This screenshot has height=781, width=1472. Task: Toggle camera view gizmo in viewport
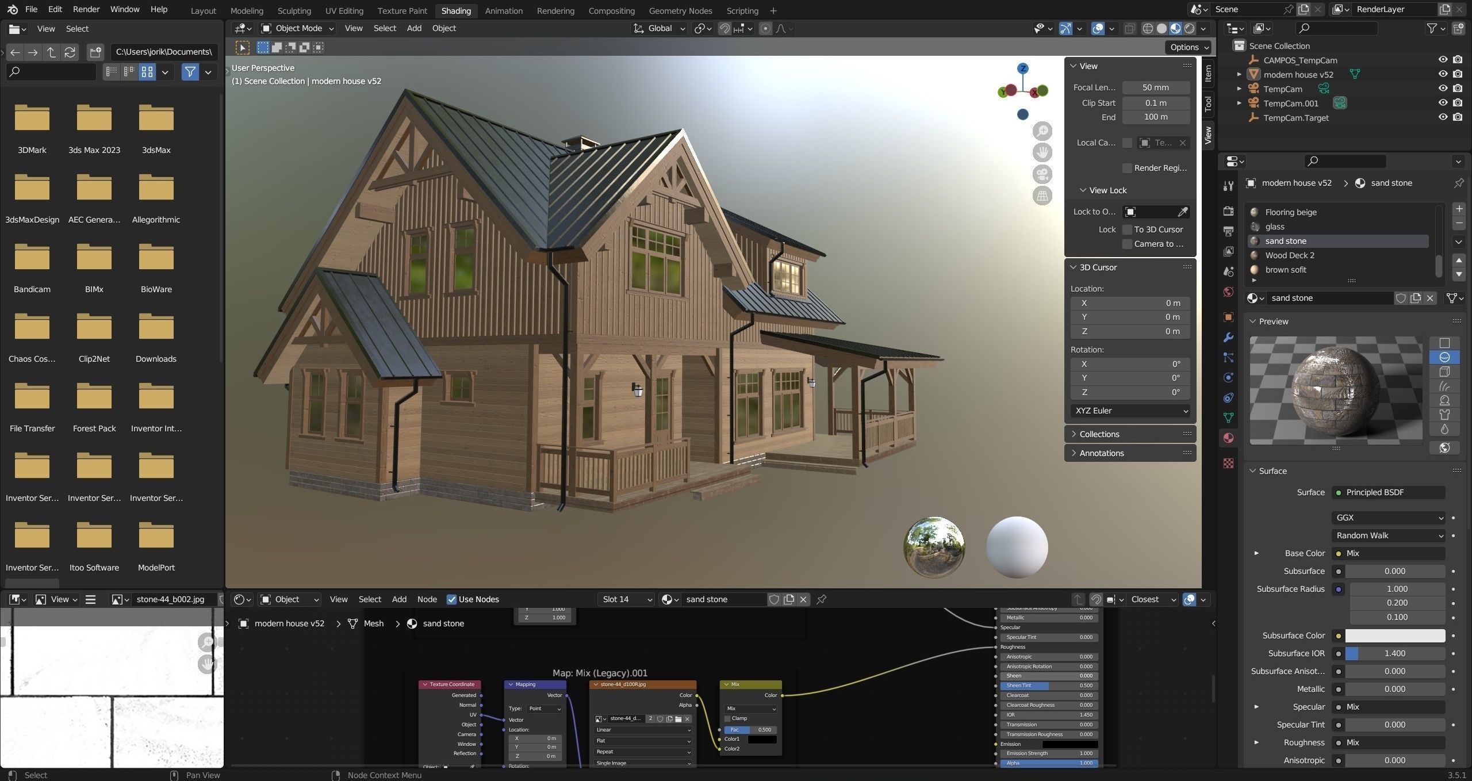(x=1042, y=174)
